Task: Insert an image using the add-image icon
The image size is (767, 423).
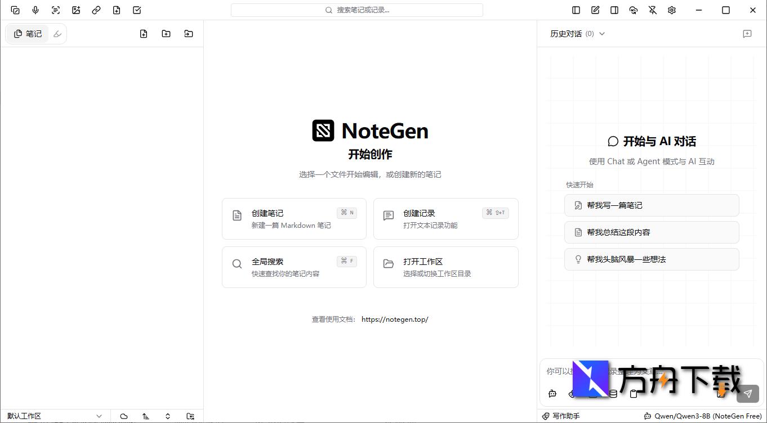Action: (x=76, y=10)
